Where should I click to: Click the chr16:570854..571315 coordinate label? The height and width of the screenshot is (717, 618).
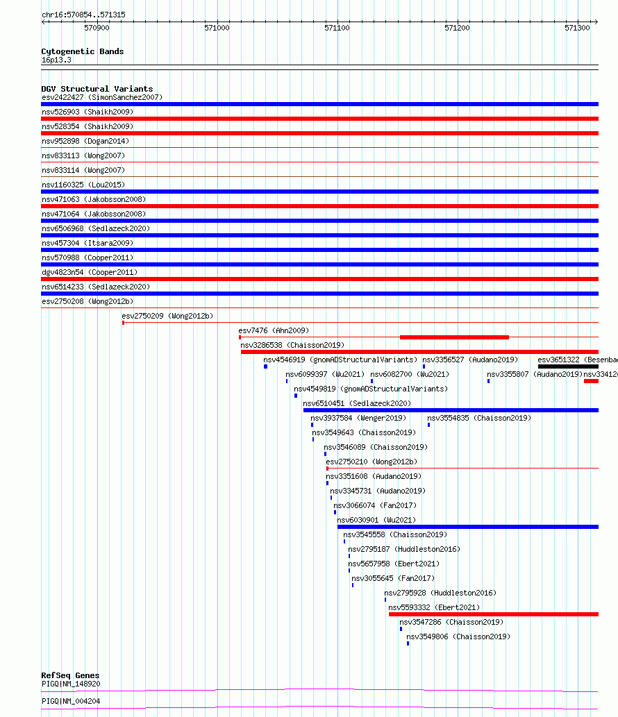83,15
